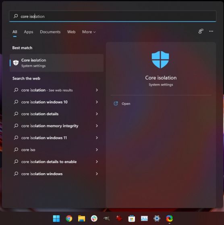Expand arrow for core iso suggestion
The width and height of the screenshot is (224, 225).
(97, 149)
